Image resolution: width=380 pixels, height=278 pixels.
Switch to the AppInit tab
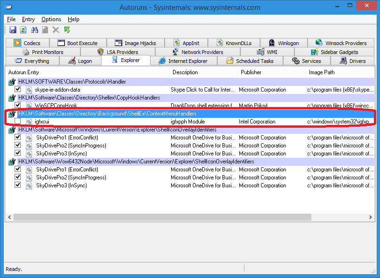[x=186, y=43]
